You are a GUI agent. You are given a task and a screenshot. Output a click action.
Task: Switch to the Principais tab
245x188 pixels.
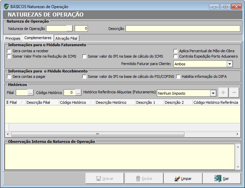(x=13, y=38)
